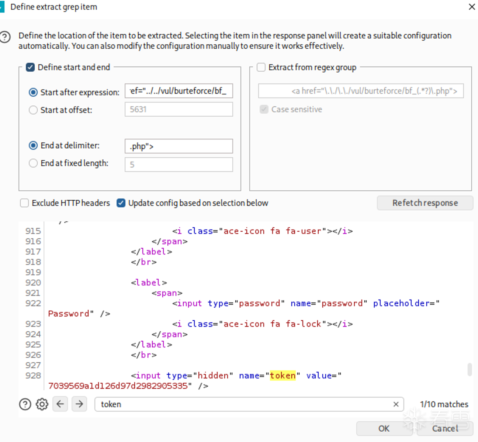Confirm with the OK button

(x=384, y=428)
